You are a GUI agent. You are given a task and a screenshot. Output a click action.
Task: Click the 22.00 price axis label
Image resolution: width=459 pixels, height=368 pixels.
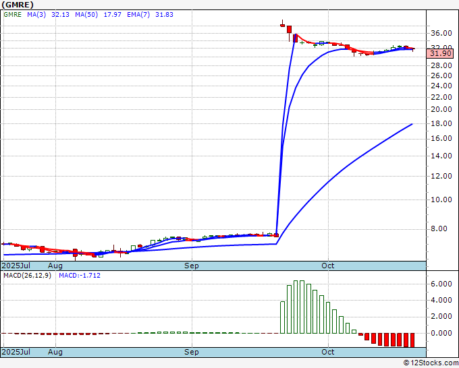[441, 97]
